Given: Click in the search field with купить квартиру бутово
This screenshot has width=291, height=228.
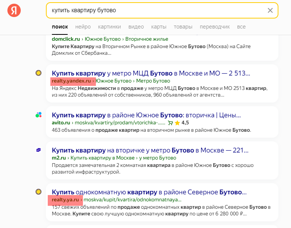Looking at the screenshot, I should 156,10.
